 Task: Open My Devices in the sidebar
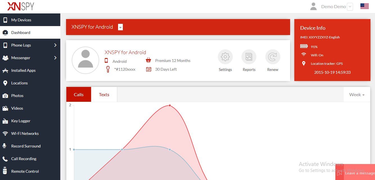pyautogui.click(x=30, y=20)
